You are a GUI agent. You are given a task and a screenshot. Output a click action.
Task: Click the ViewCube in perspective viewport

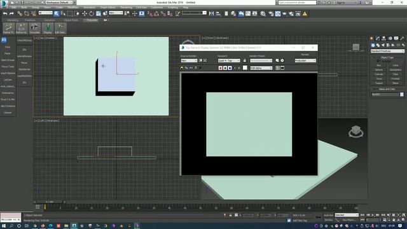[356, 131]
